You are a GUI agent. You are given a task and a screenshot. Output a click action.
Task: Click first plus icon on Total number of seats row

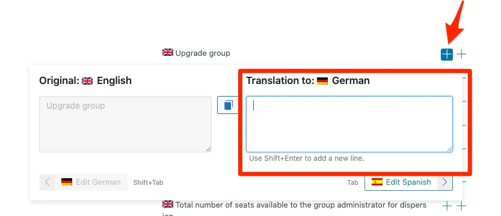pyautogui.click(x=447, y=206)
